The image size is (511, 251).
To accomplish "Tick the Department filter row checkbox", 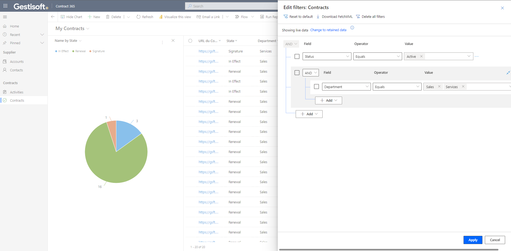I will [x=316, y=87].
